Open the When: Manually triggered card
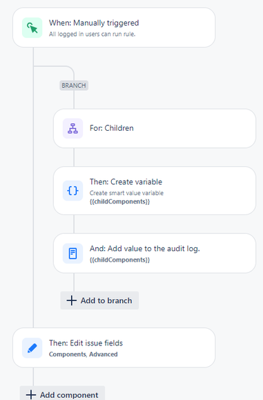This screenshot has height=400, width=263. tap(114, 28)
